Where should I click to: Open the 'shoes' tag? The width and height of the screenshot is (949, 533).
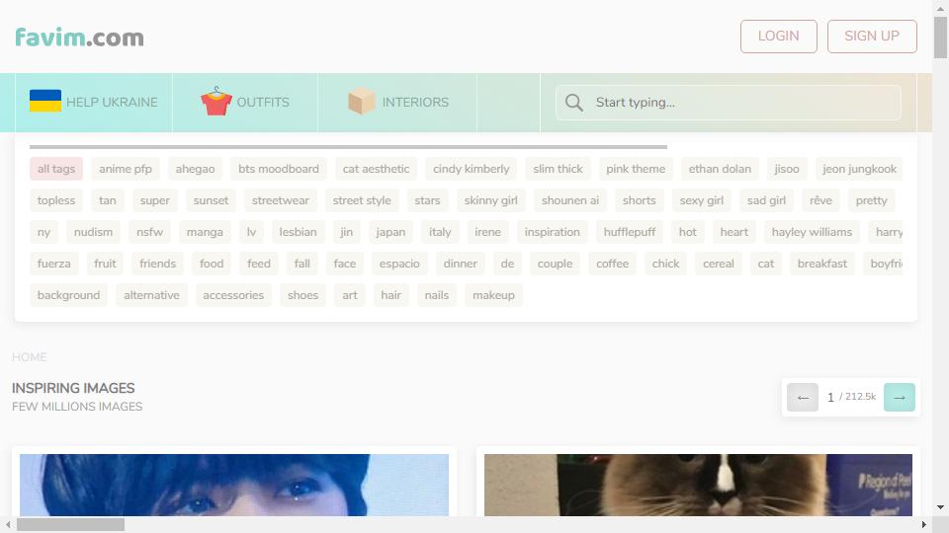(302, 295)
